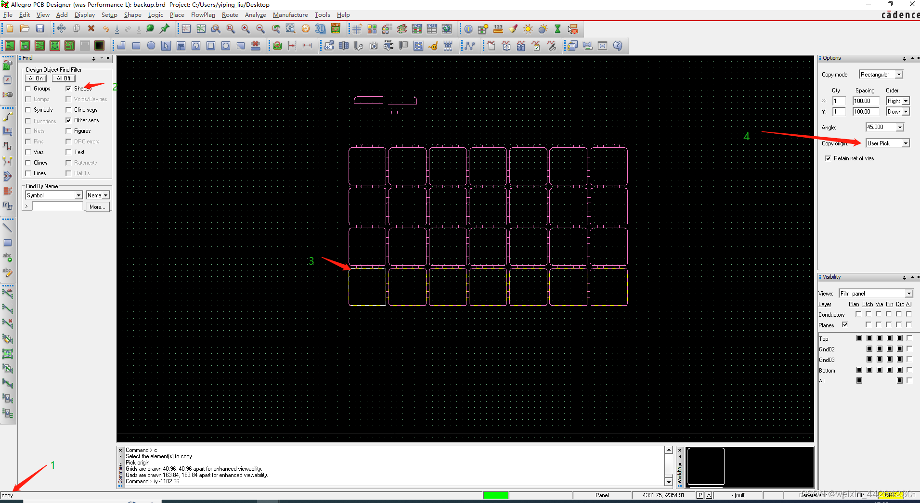Expand the Views Film: panel dropdown
Viewport: 920px width, 503px height.
tap(909, 294)
